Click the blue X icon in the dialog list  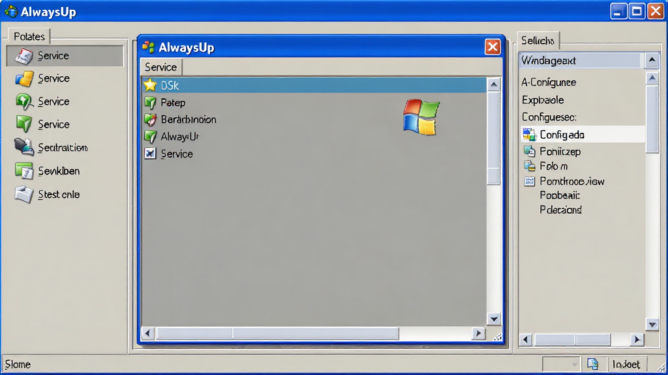[x=150, y=154]
